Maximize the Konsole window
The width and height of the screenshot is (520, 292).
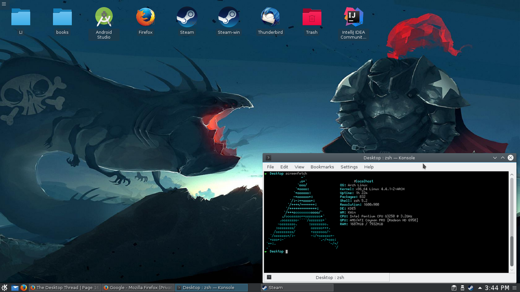click(503, 158)
